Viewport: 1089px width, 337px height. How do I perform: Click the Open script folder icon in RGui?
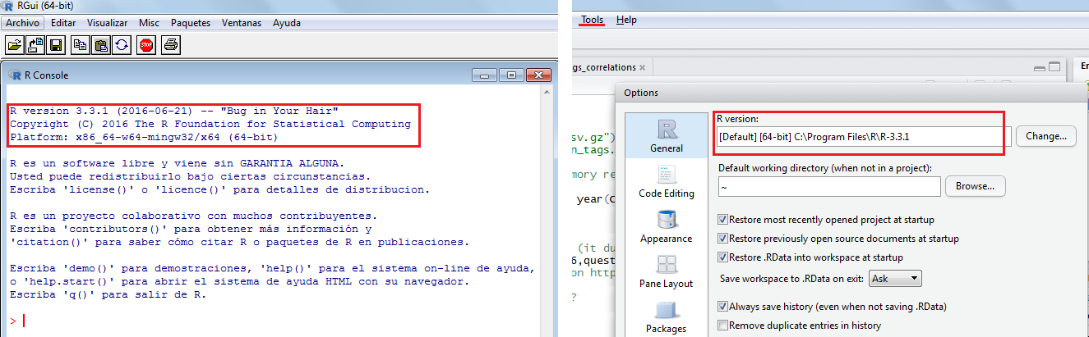click(15, 45)
